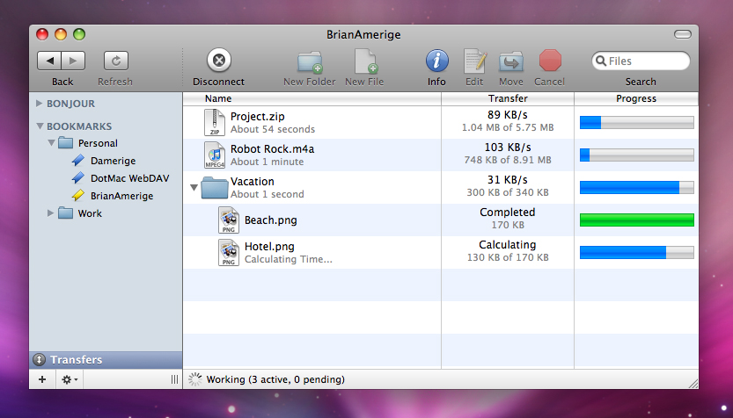
Task: Open the Info toolbar icon
Action: pos(437,61)
